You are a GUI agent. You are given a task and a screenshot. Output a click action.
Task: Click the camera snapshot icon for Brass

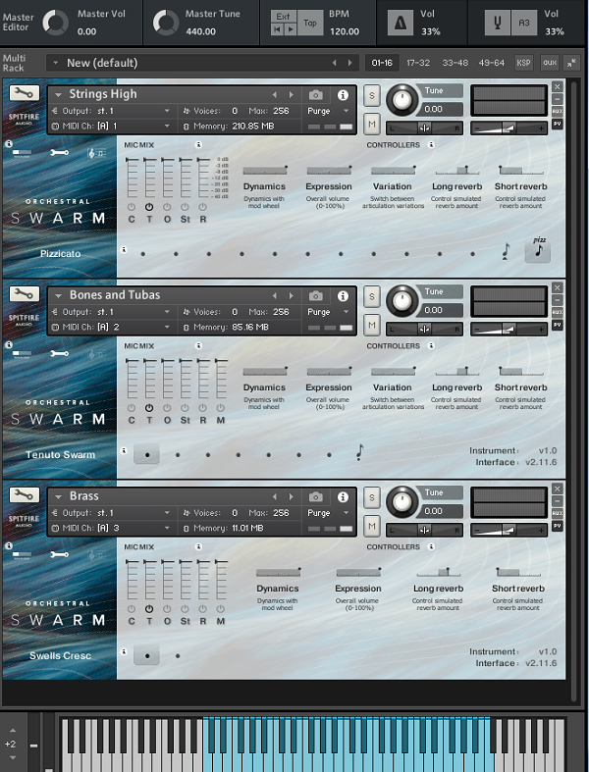(x=316, y=496)
